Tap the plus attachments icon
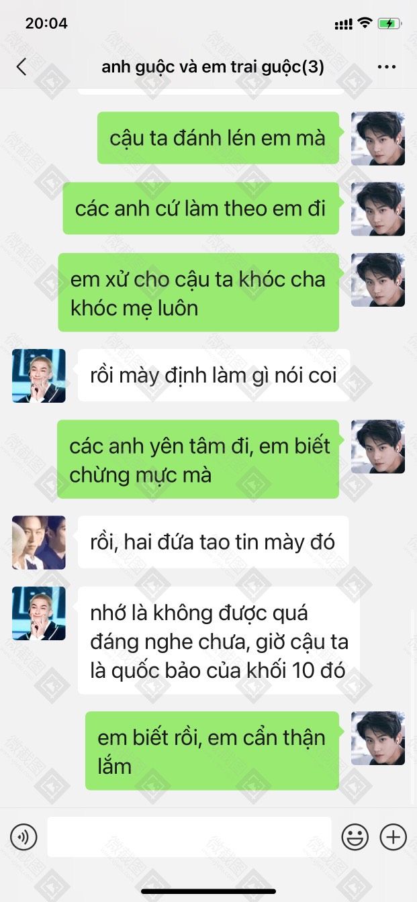Viewport: 417px width, 902px height. click(x=393, y=837)
